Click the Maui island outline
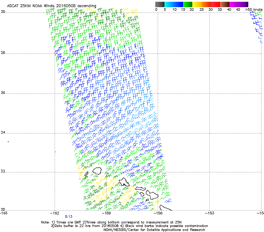Viewport: 264px width, 232px height. (152, 195)
